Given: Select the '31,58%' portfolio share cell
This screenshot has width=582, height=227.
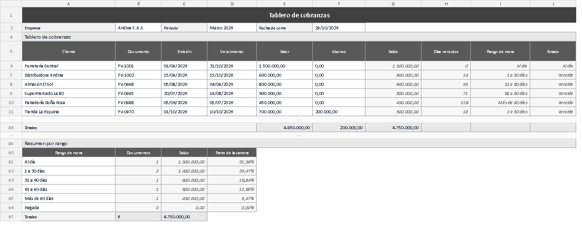Looking at the screenshot, I should coord(232,162).
